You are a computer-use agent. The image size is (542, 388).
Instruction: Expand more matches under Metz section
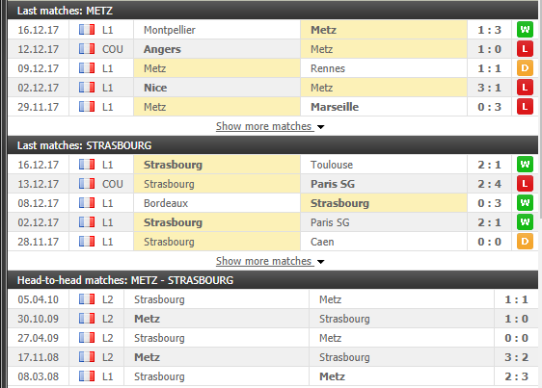[x=265, y=126]
